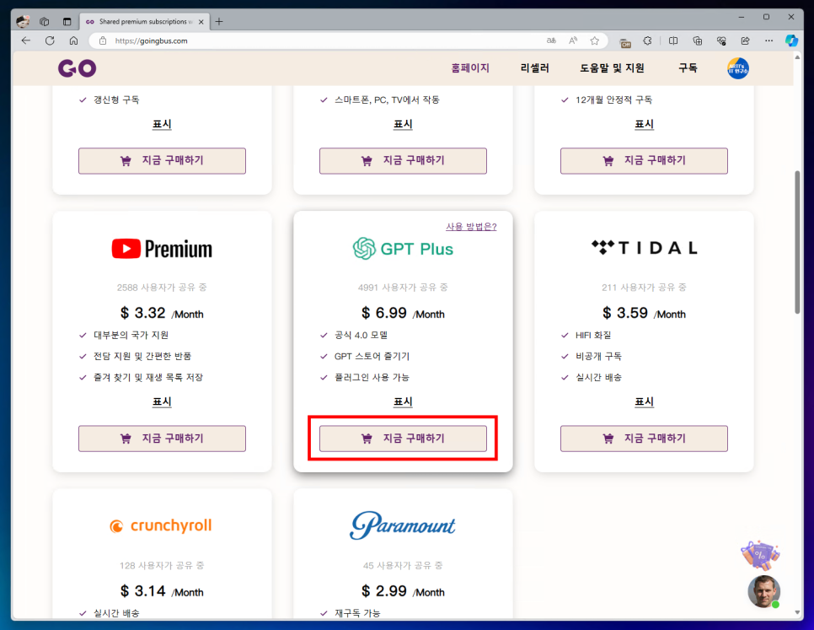Open Browser essentials heart icon

click(x=721, y=40)
